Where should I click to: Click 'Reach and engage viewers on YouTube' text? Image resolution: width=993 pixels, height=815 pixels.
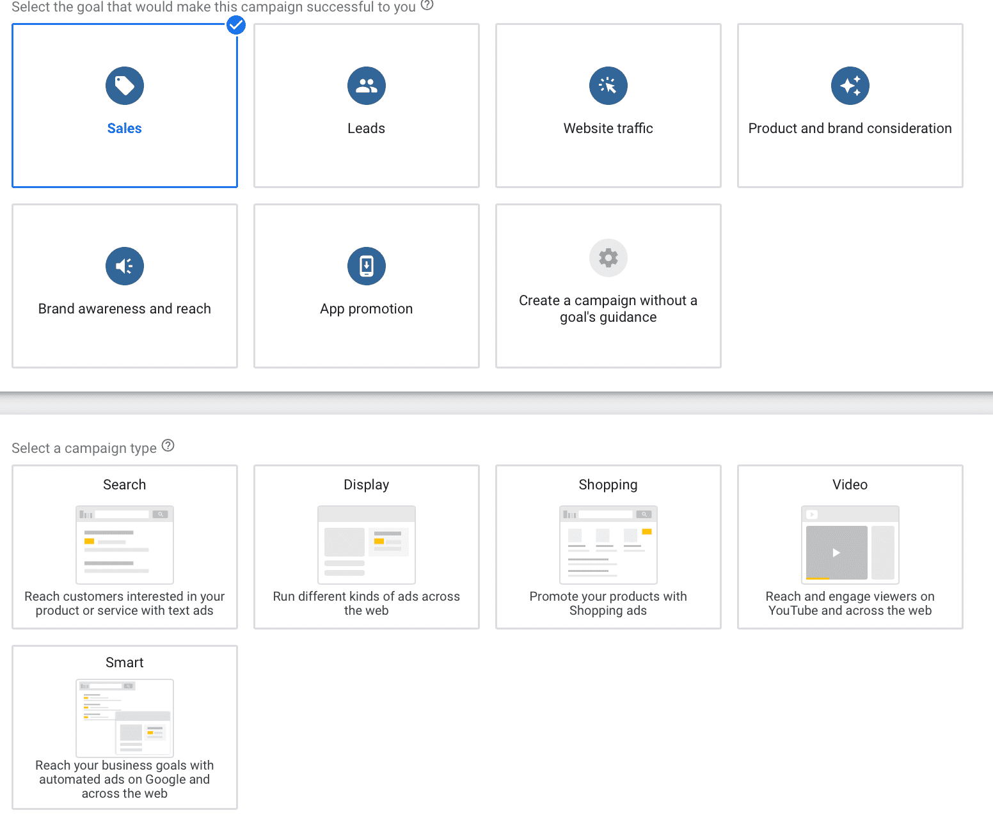(x=850, y=603)
